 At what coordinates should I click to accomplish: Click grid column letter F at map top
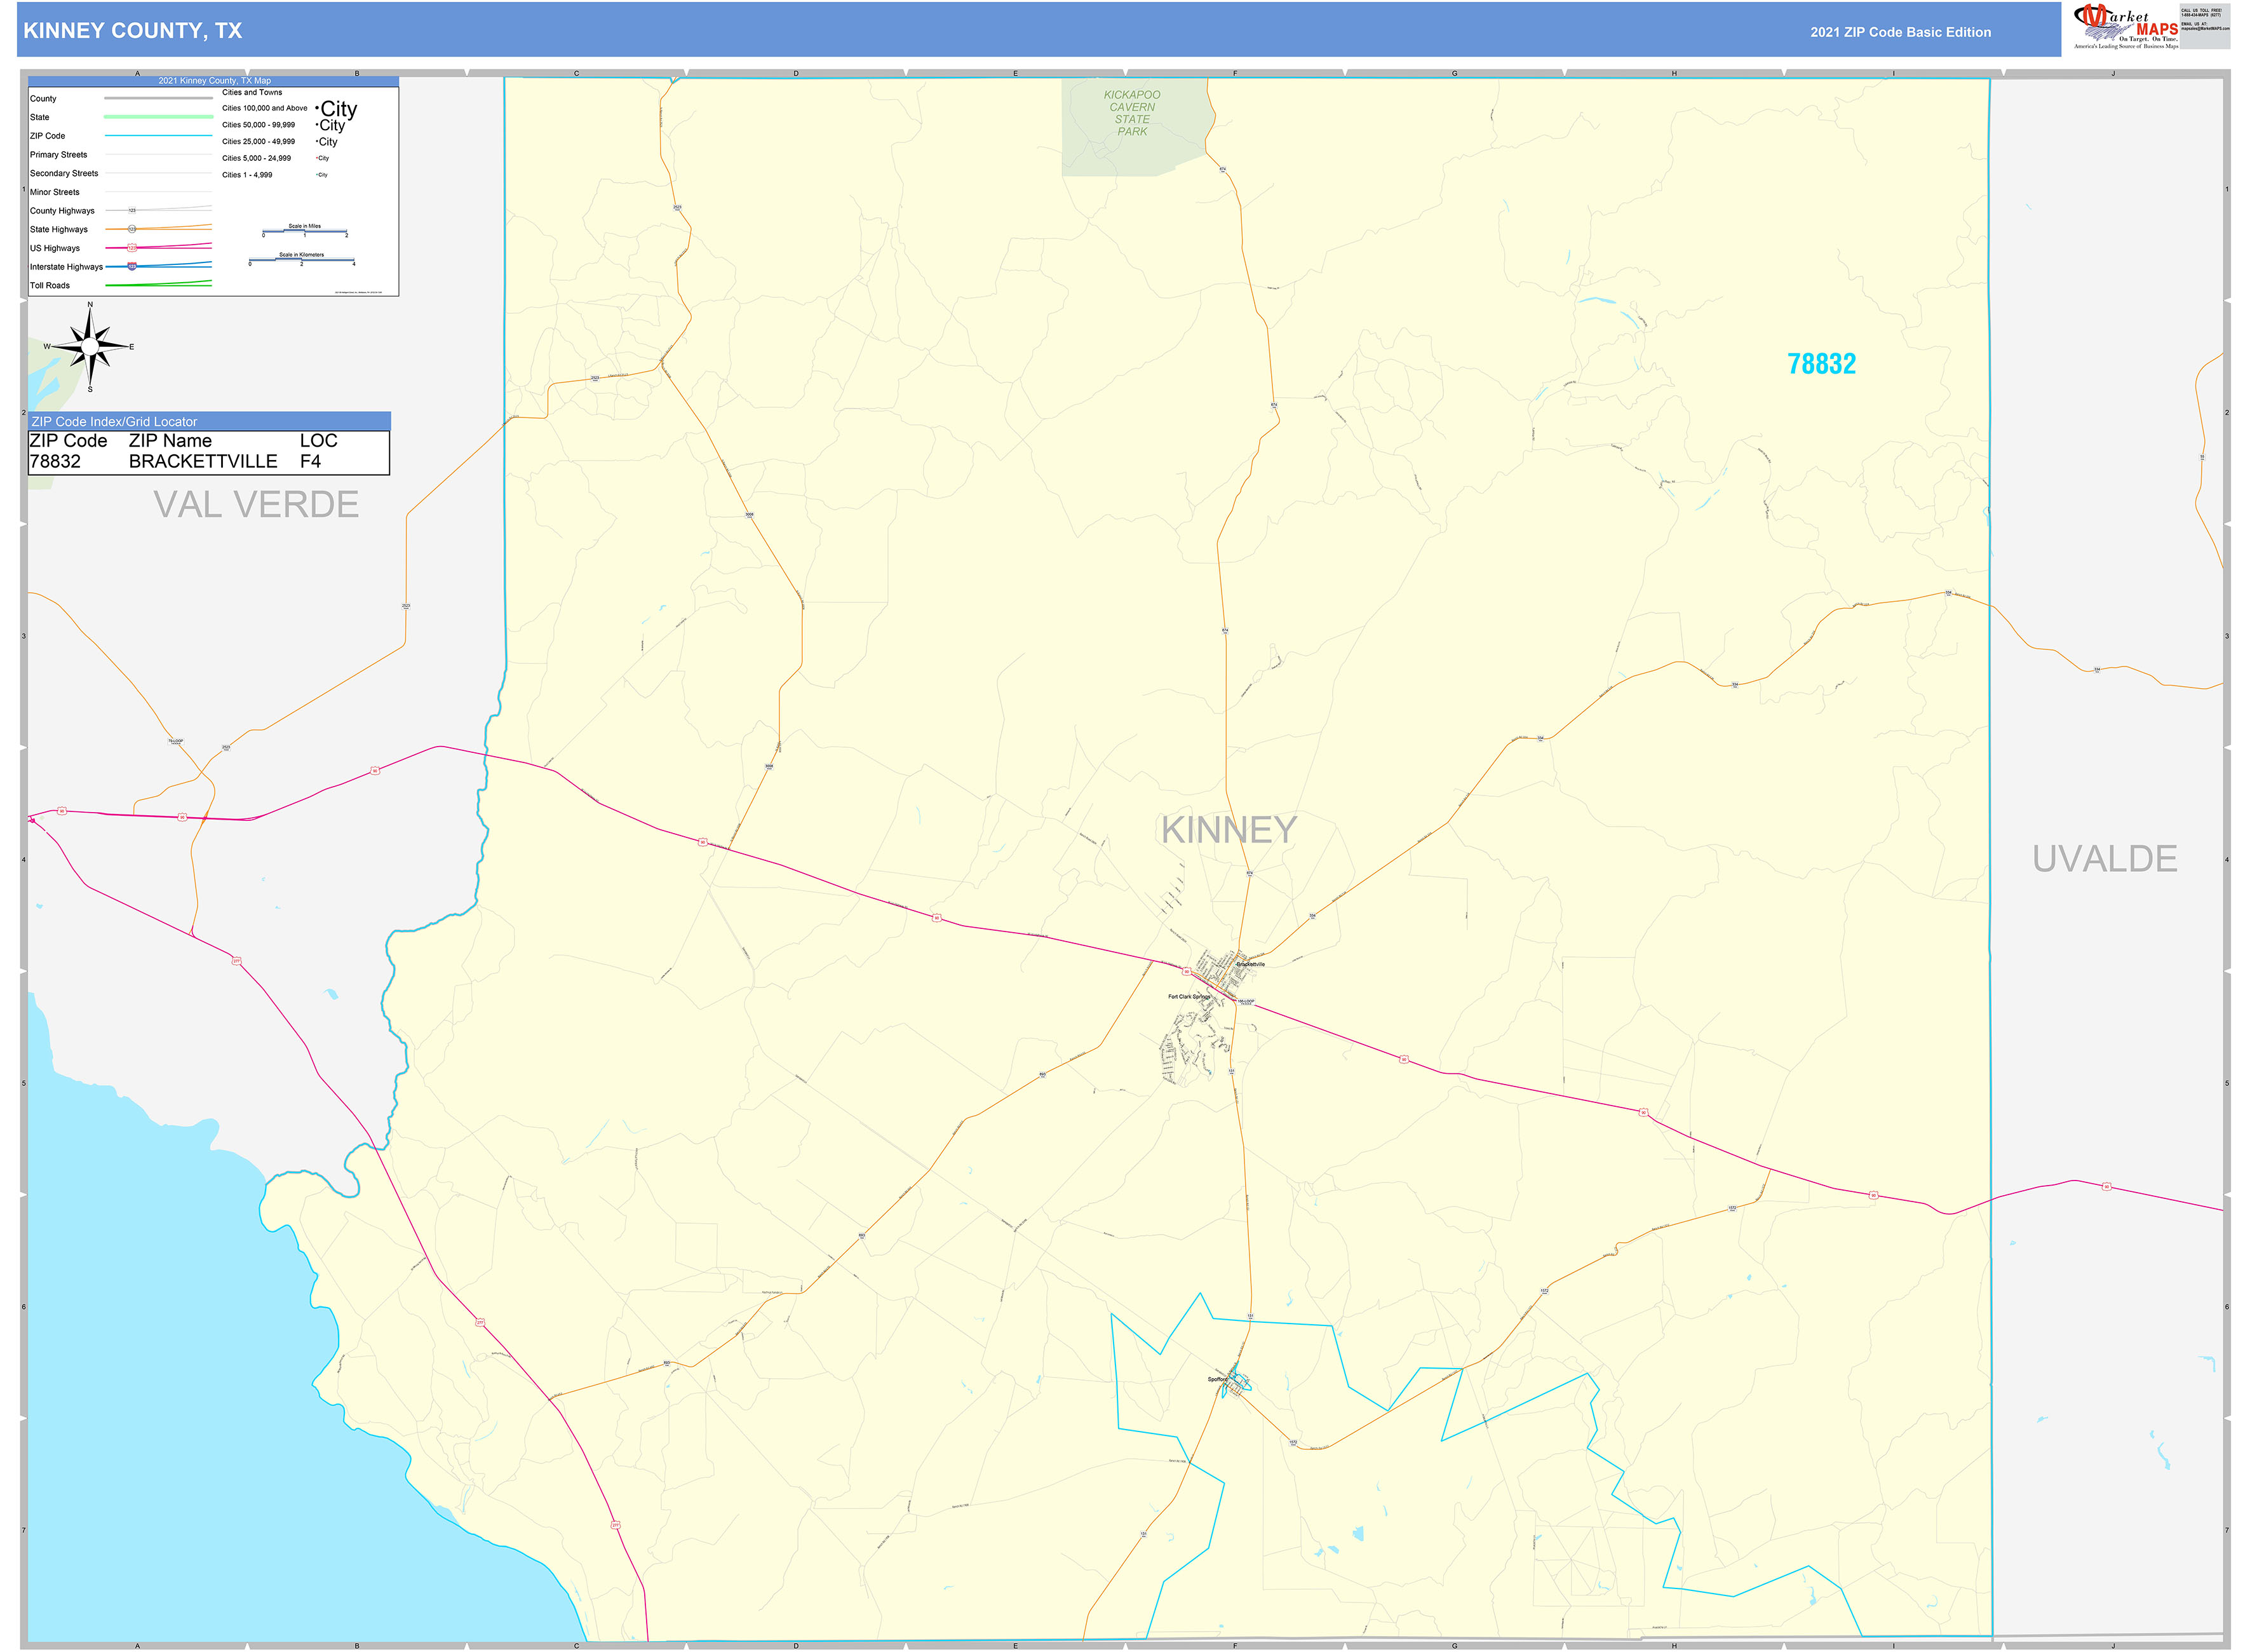1236,73
